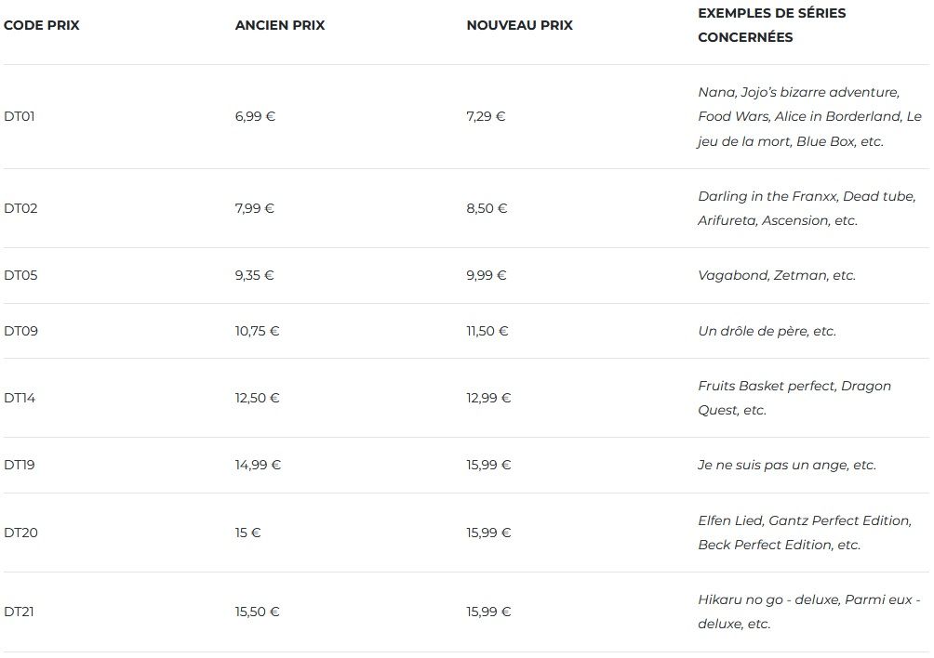Click the new price 7,29 €
This screenshot has height=658, width=934.
tap(486, 116)
